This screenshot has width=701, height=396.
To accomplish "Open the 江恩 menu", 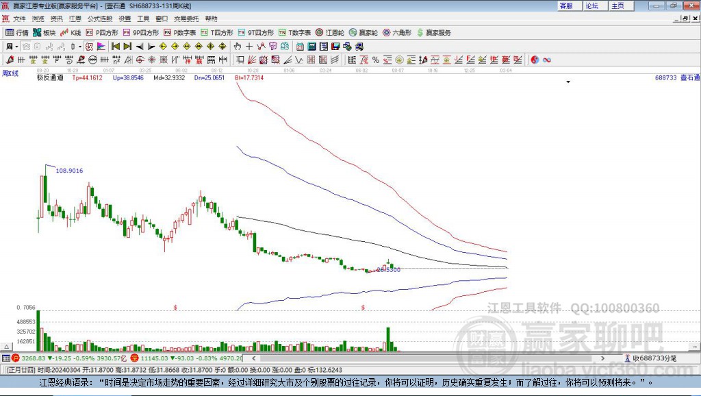I will [75, 18].
